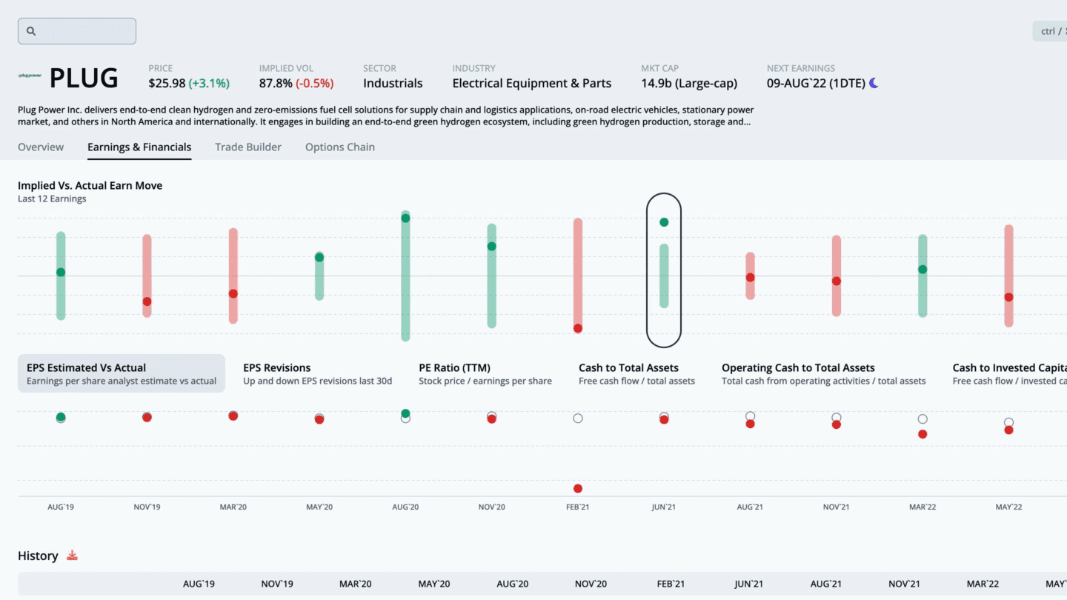Click the JUN'21 highlighted earnings bar
1067x600 pixels.
click(664, 276)
